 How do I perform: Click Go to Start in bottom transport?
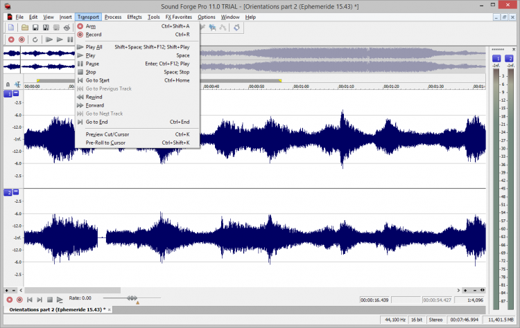[x=30, y=299]
